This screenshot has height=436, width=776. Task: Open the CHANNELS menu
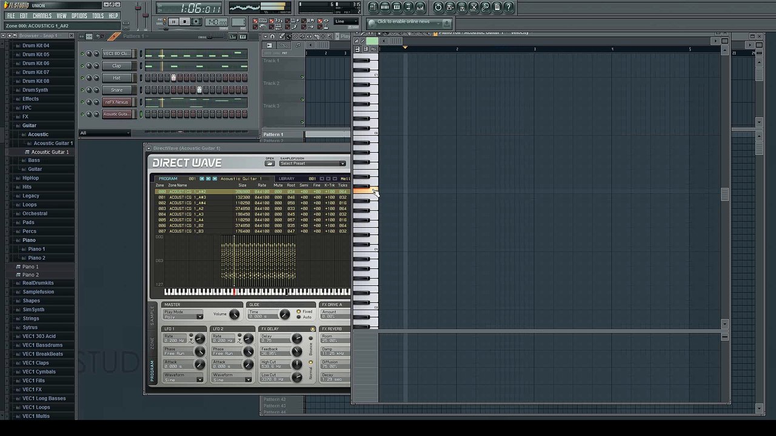pos(42,16)
